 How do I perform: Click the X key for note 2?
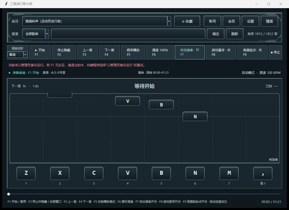(60, 173)
